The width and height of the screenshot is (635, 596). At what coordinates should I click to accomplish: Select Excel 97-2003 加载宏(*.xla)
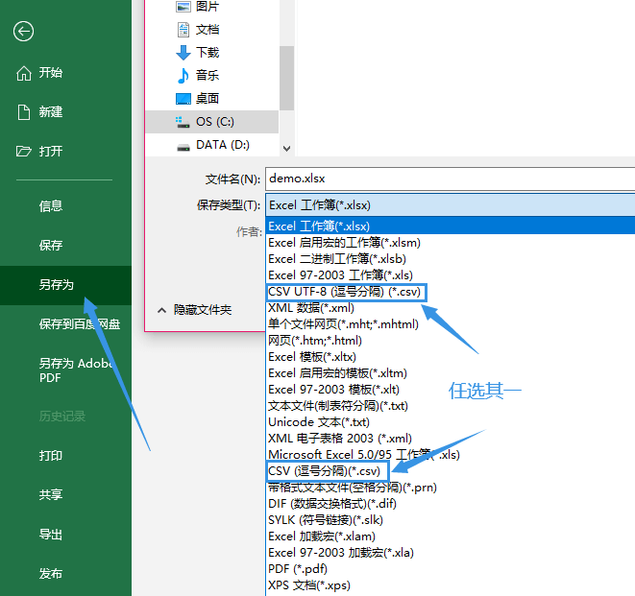[341, 552]
